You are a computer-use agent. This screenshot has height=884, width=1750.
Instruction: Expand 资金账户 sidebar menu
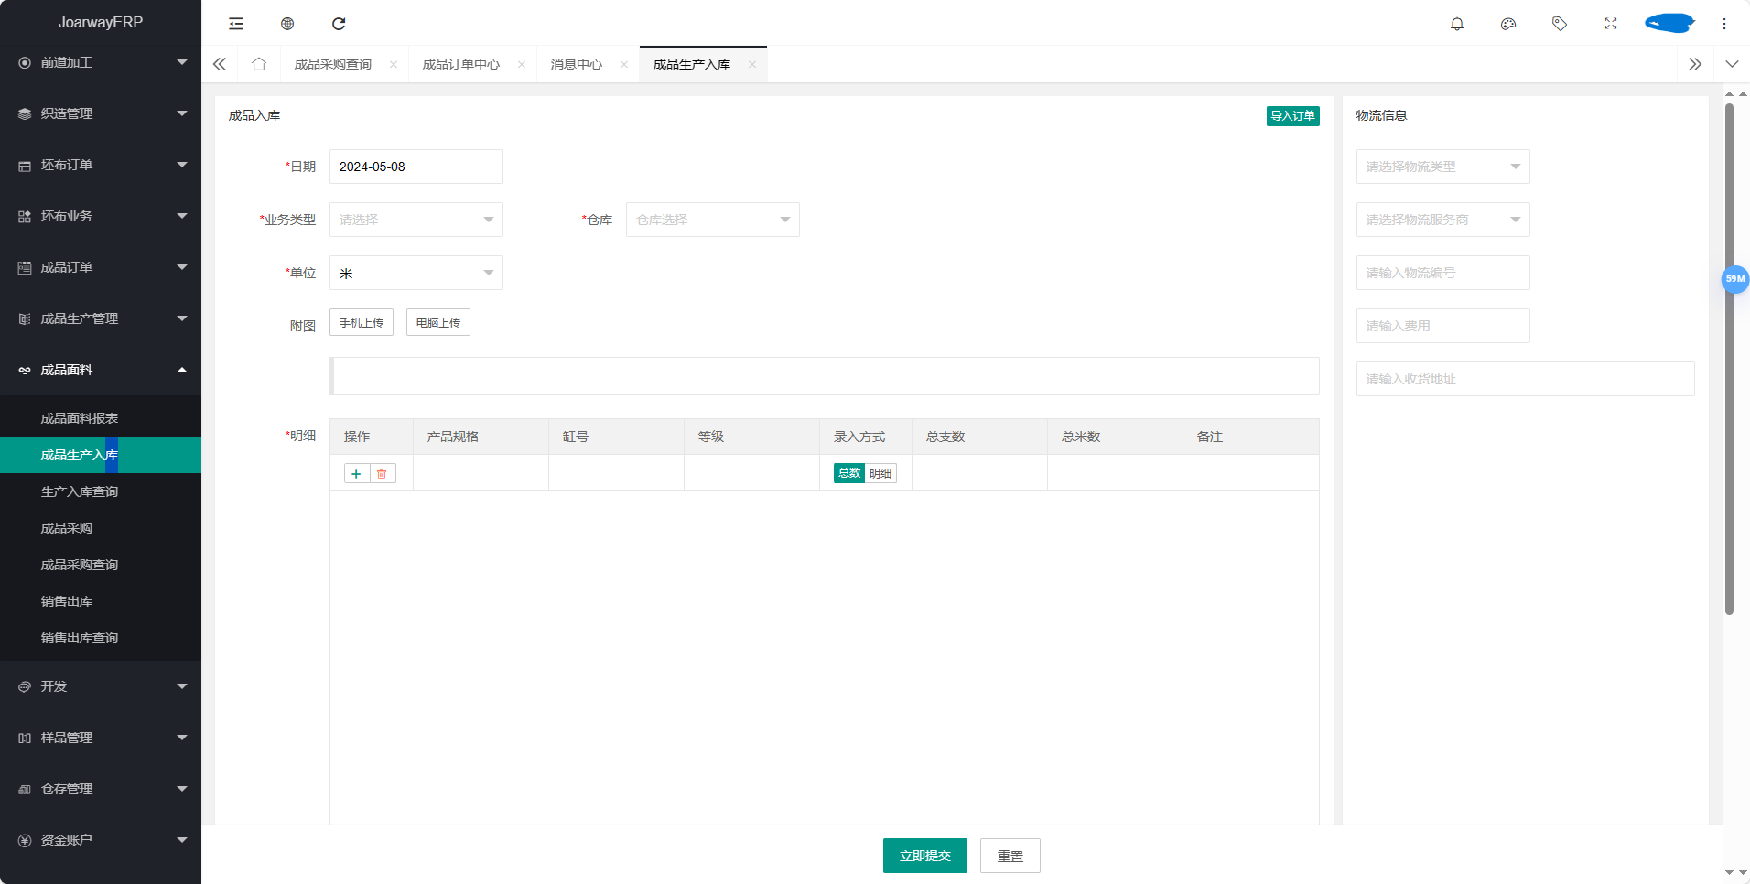(x=101, y=840)
